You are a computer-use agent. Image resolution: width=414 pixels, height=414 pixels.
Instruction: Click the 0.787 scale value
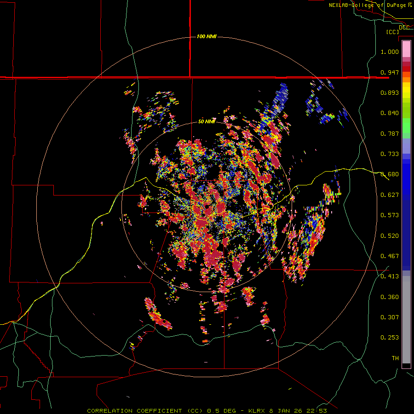coord(390,133)
